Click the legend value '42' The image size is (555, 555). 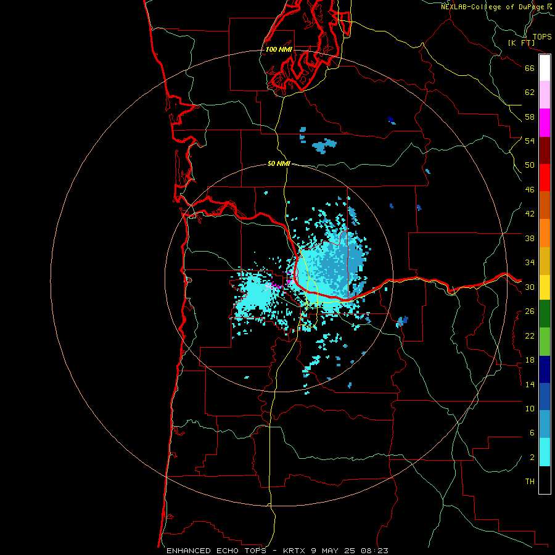tap(530, 214)
